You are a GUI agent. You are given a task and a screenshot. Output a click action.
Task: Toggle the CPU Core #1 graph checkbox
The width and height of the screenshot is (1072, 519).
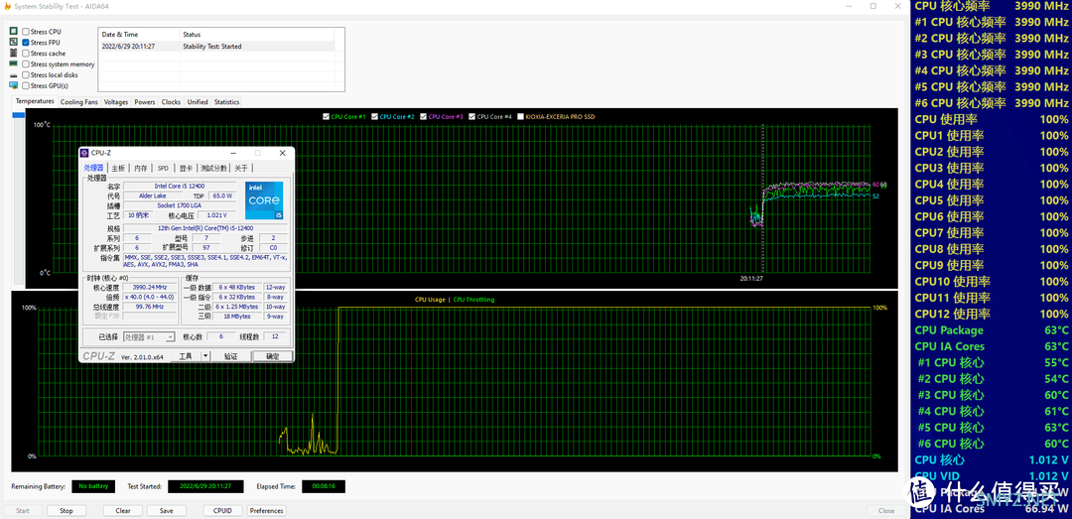point(327,117)
